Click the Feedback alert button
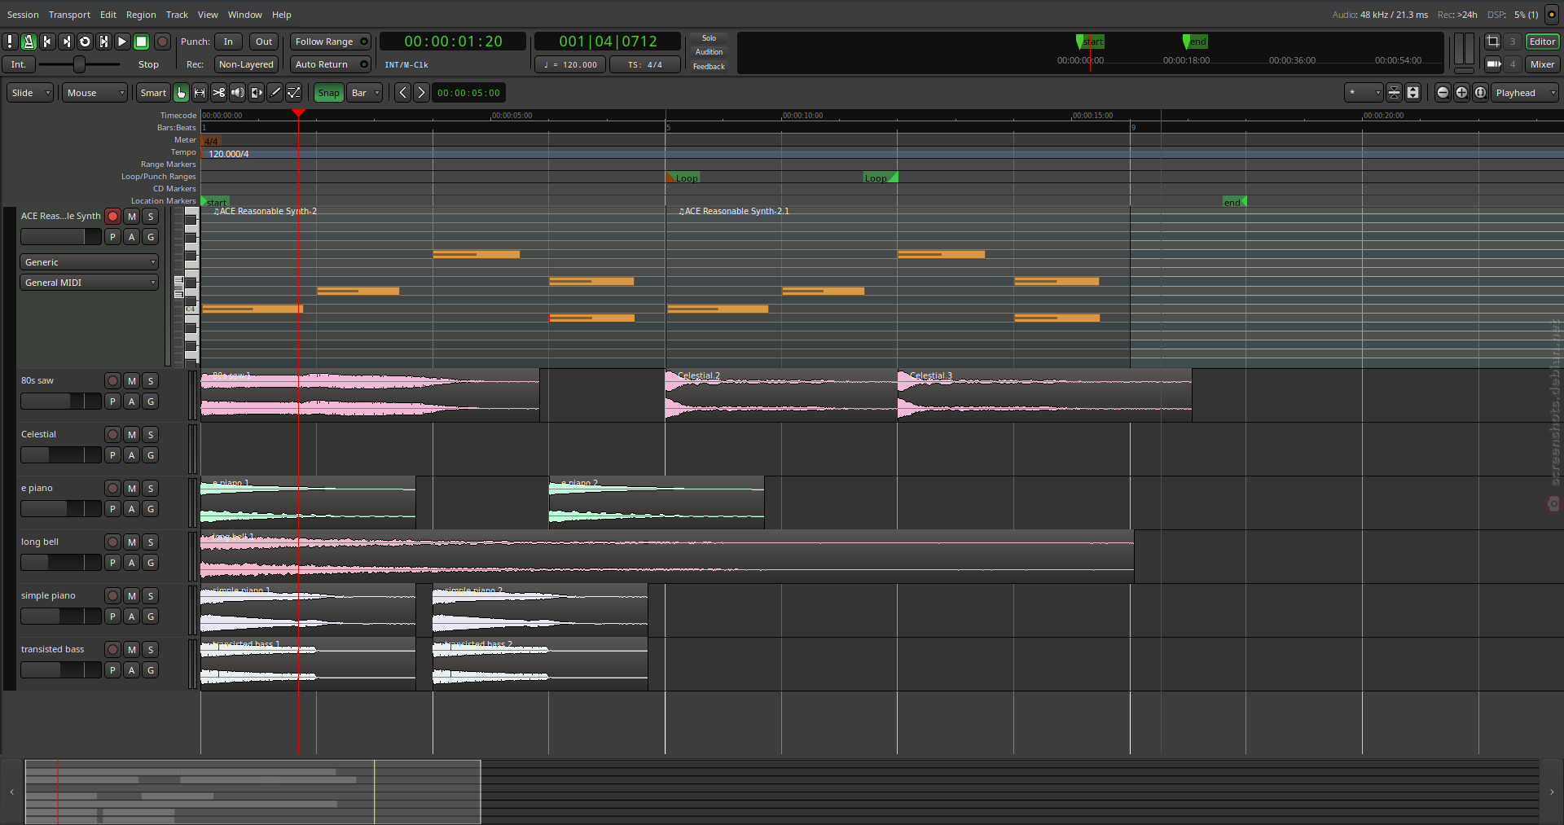1564x825 pixels. click(709, 67)
